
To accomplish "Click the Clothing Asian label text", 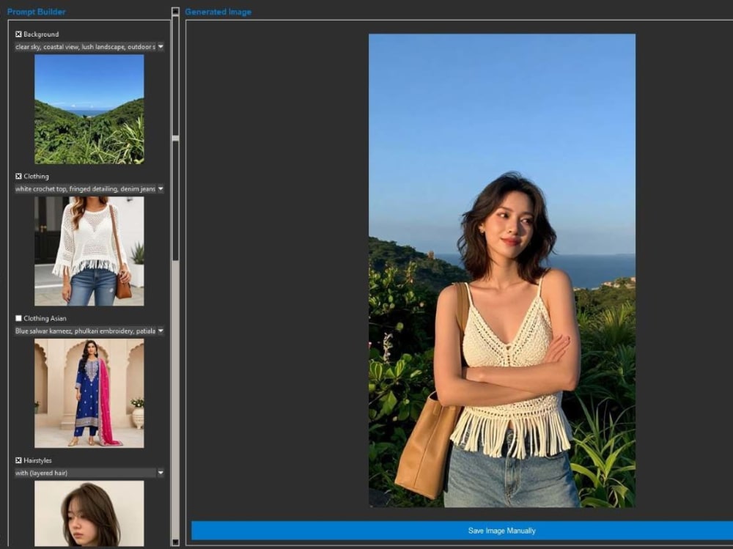I will [x=45, y=318].
